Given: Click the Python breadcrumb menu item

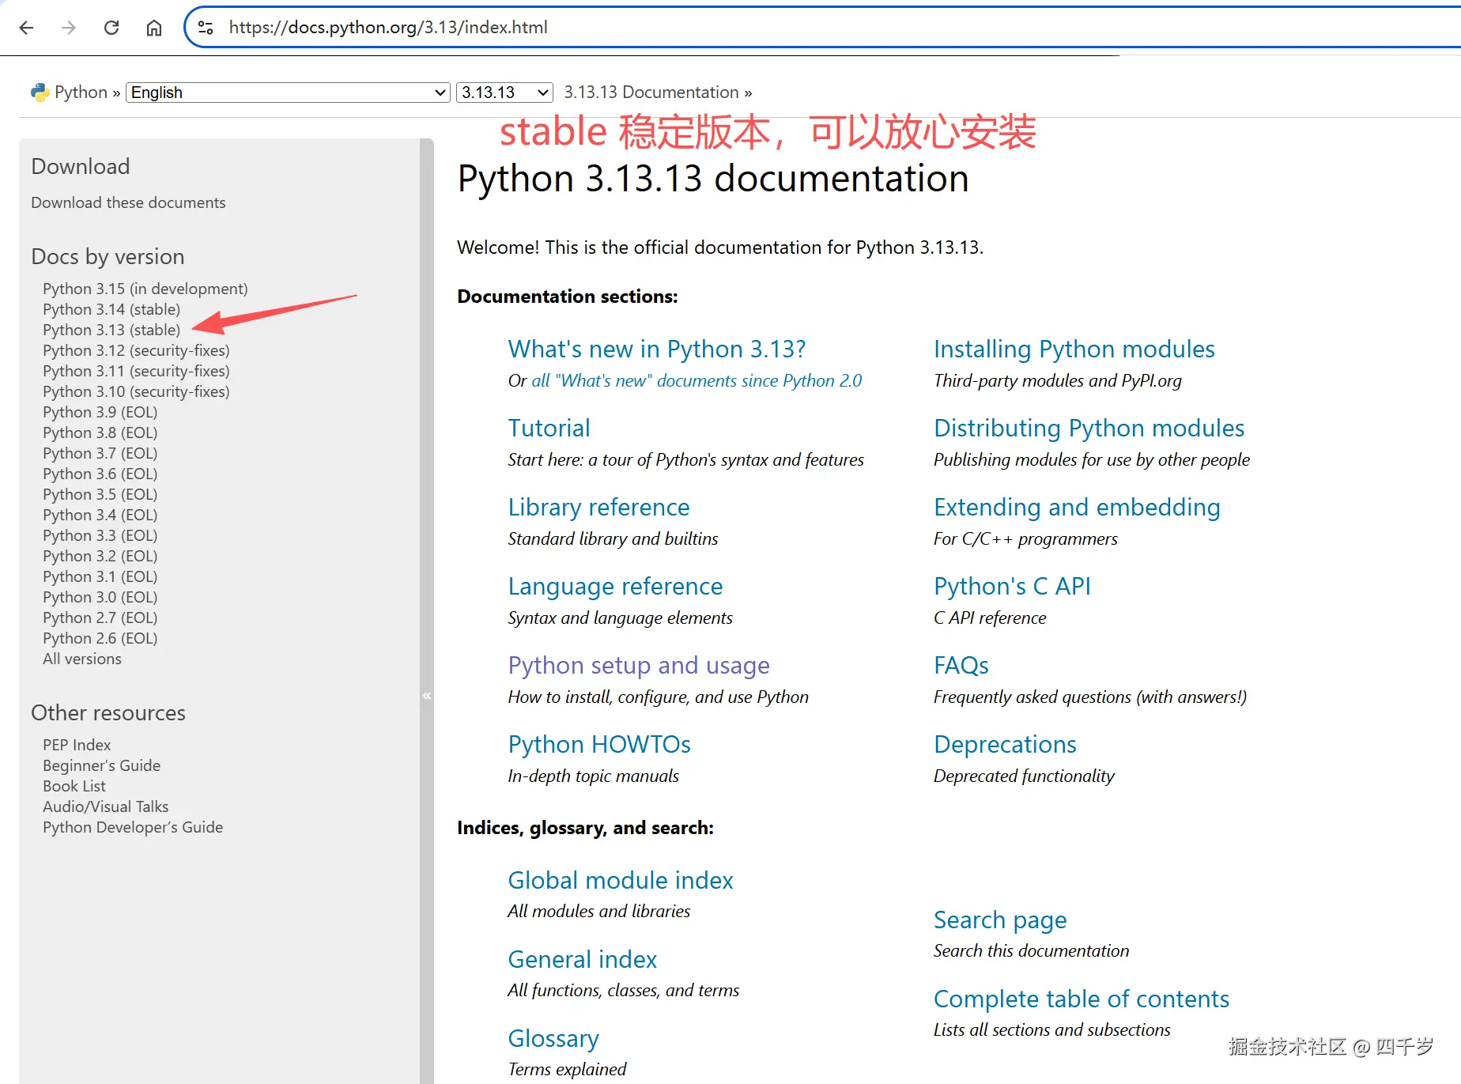Looking at the screenshot, I should point(80,92).
